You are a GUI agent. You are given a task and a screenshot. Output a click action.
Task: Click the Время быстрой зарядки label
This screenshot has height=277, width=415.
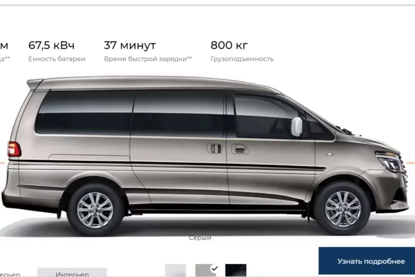[147, 59]
